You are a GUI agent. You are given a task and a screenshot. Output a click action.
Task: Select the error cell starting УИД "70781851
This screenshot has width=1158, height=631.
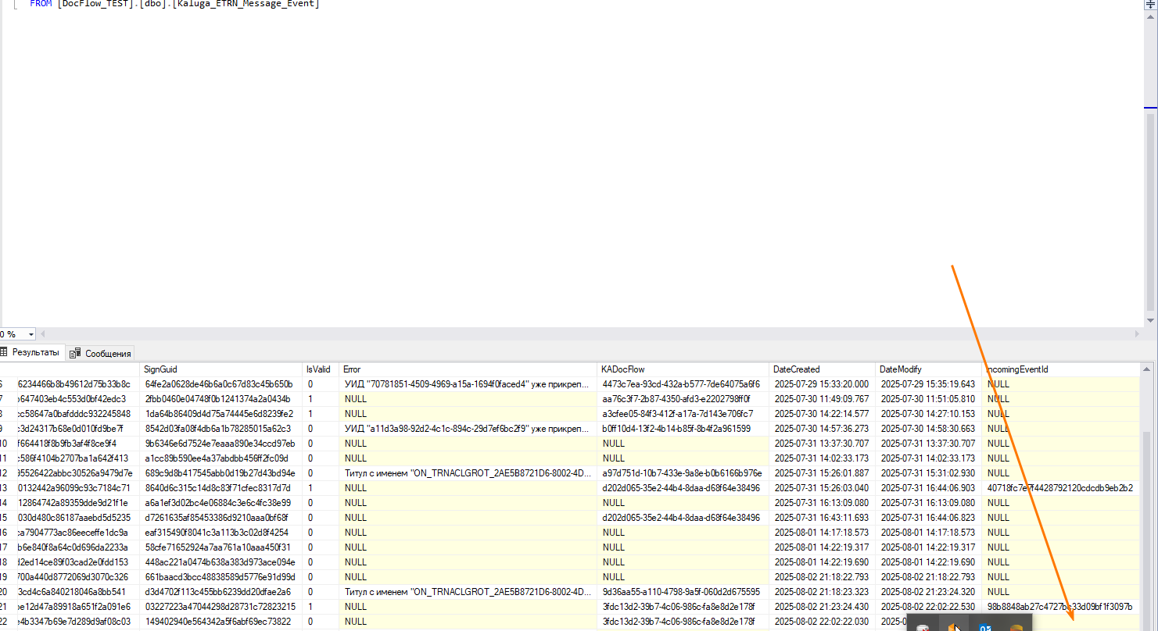[x=469, y=384]
